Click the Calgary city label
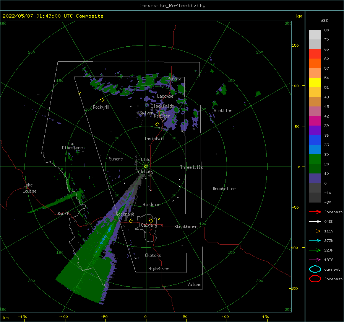The height and width of the screenshot is (322, 344). tap(149, 225)
